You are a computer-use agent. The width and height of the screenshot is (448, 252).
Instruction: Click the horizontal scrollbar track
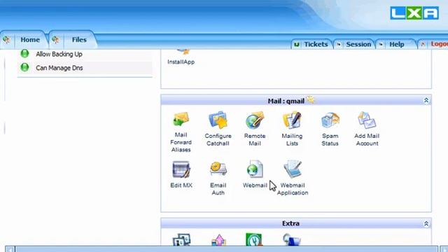click(226, 249)
